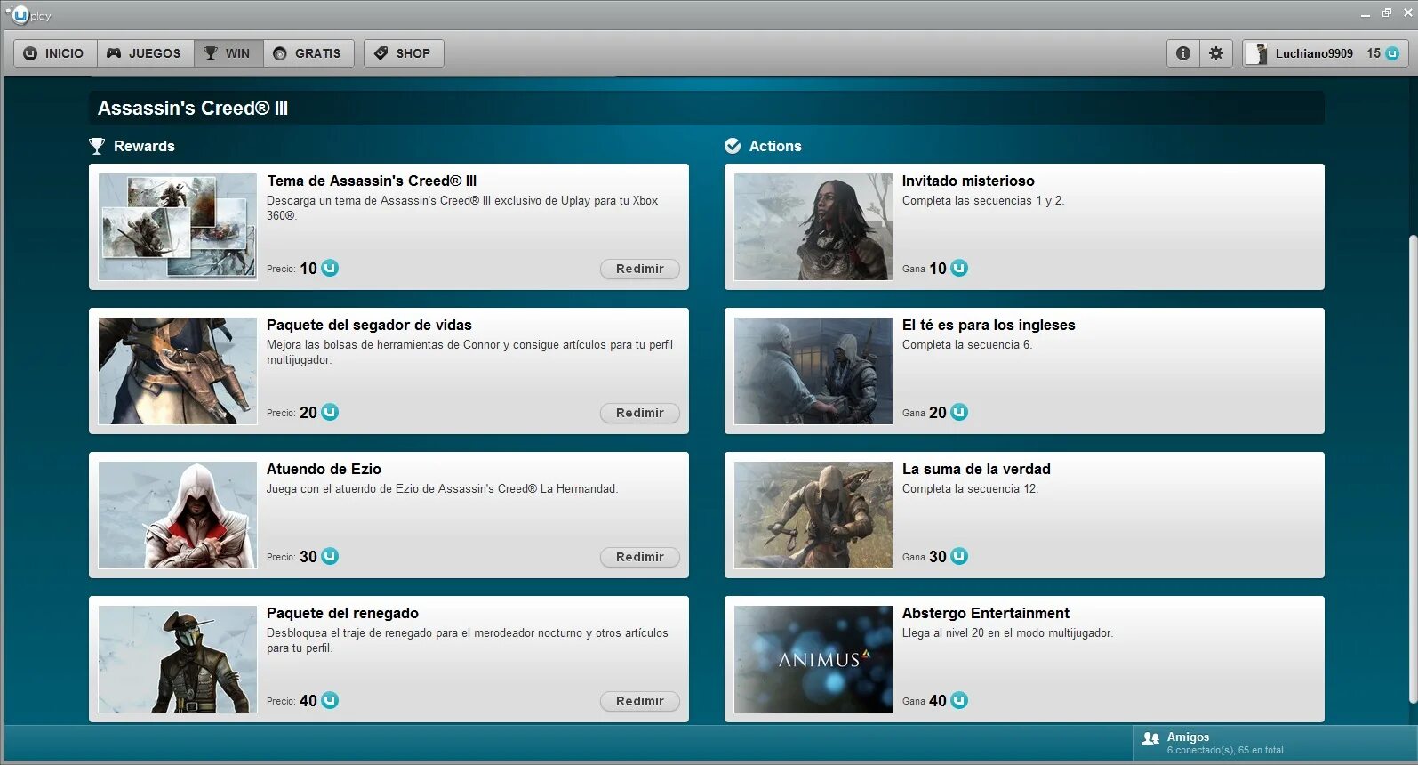Select the WIN tab
The image size is (1418, 765).
(x=228, y=53)
